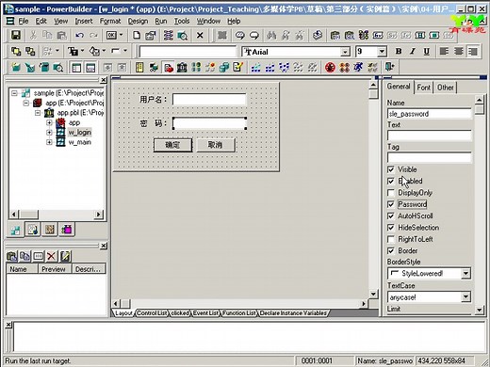Toggle the Enabled checkbox
This screenshot has width=490, height=367.
tap(391, 181)
